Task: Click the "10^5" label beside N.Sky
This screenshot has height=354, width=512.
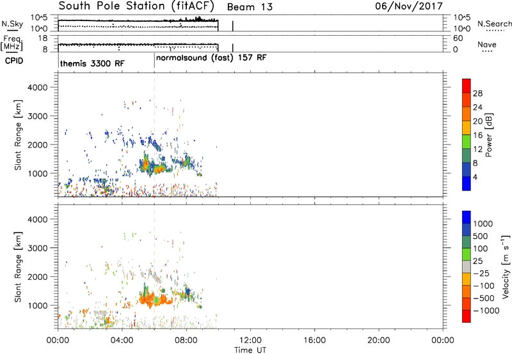Action: [39, 18]
